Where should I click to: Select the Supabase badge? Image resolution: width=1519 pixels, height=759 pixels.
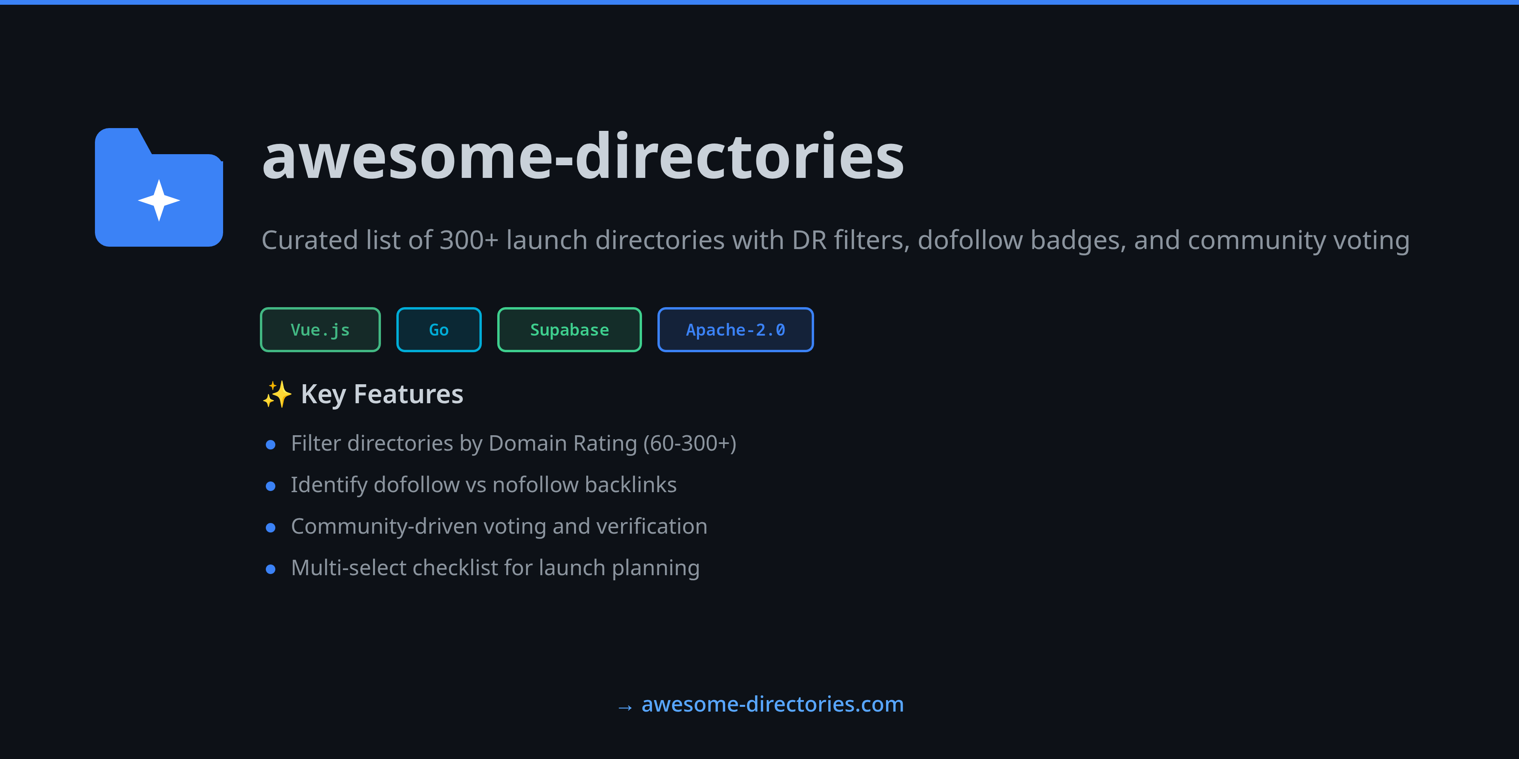pos(569,330)
